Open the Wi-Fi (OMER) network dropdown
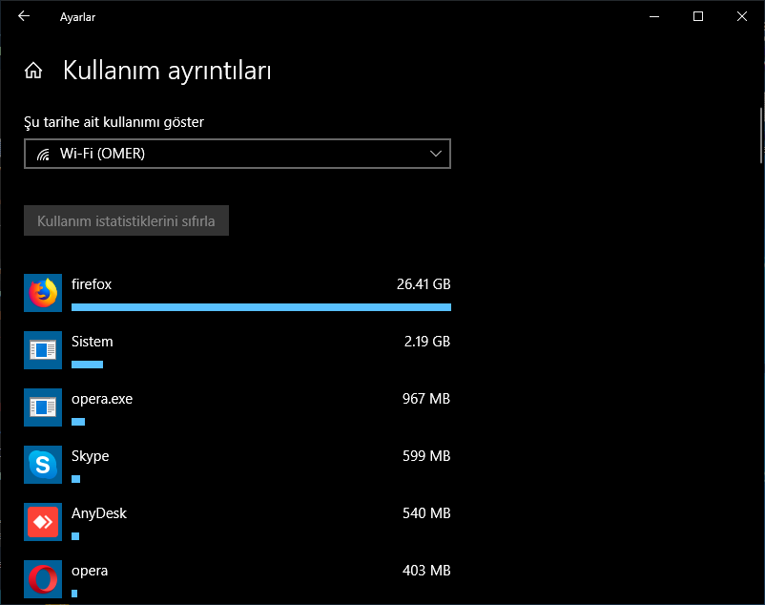The height and width of the screenshot is (605, 765). (238, 154)
